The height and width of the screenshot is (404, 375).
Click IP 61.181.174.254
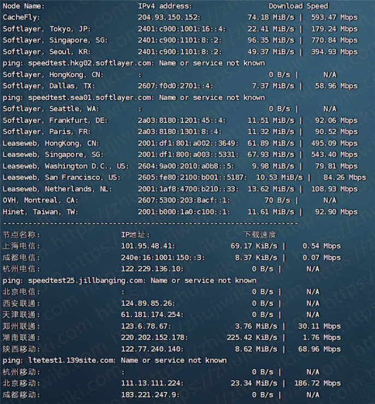click(x=152, y=315)
